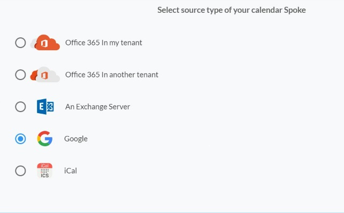Click the selected Google radio button
344x213 pixels.
tap(20, 139)
